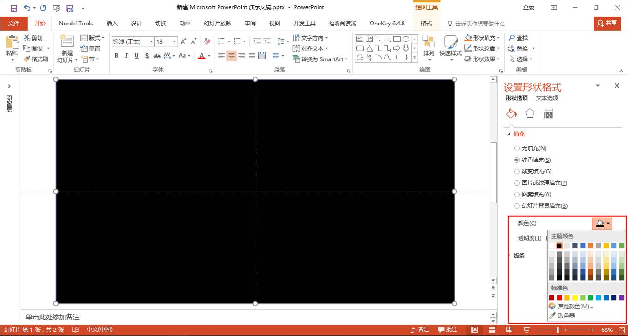Select 纯色填充(S) radio option
The height and width of the screenshot is (336, 628).
(x=533, y=160)
